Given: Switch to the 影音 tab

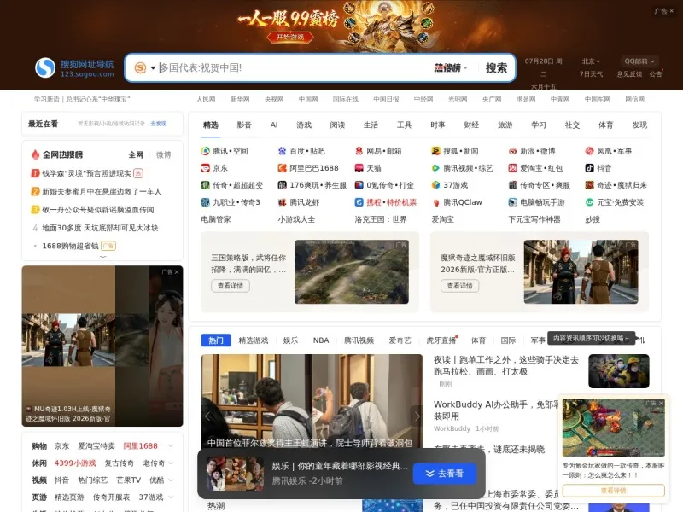Looking at the screenshot, I should [x=244, y=125].
